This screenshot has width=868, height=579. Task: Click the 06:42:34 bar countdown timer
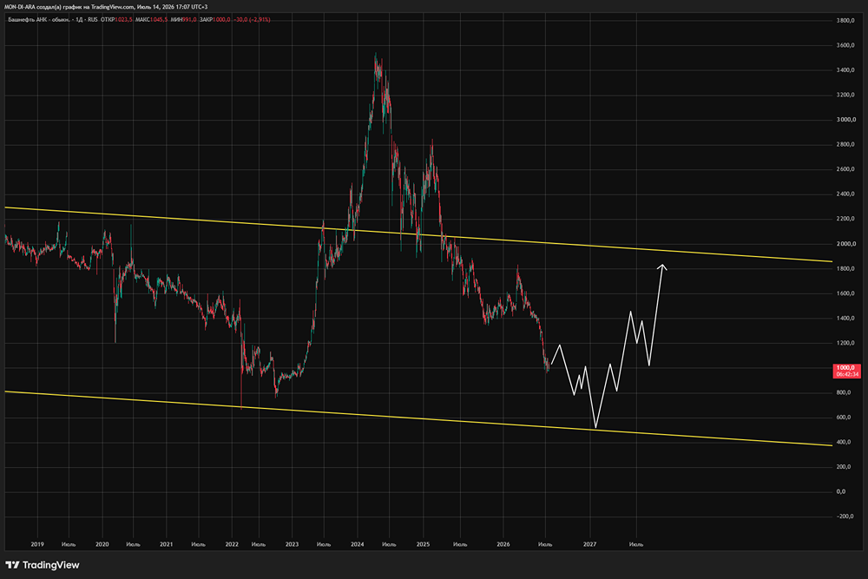(x=847, y=375)
